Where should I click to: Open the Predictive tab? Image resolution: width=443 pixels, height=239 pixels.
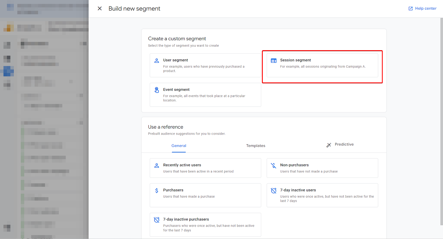[x=344, y=144]
